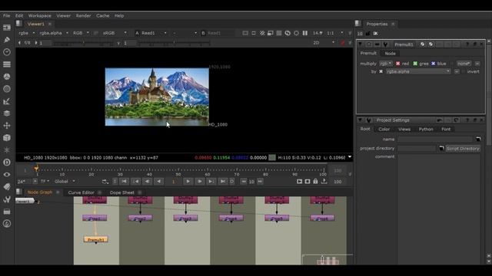Open the Merge nodes layers icon
Image resolution: width=492 pixels, height=276 pixels.
[x=7, y=113]
